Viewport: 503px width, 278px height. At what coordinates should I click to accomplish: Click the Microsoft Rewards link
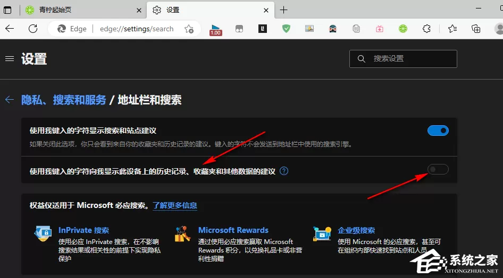pyautogui.click(x=233, y=230)
